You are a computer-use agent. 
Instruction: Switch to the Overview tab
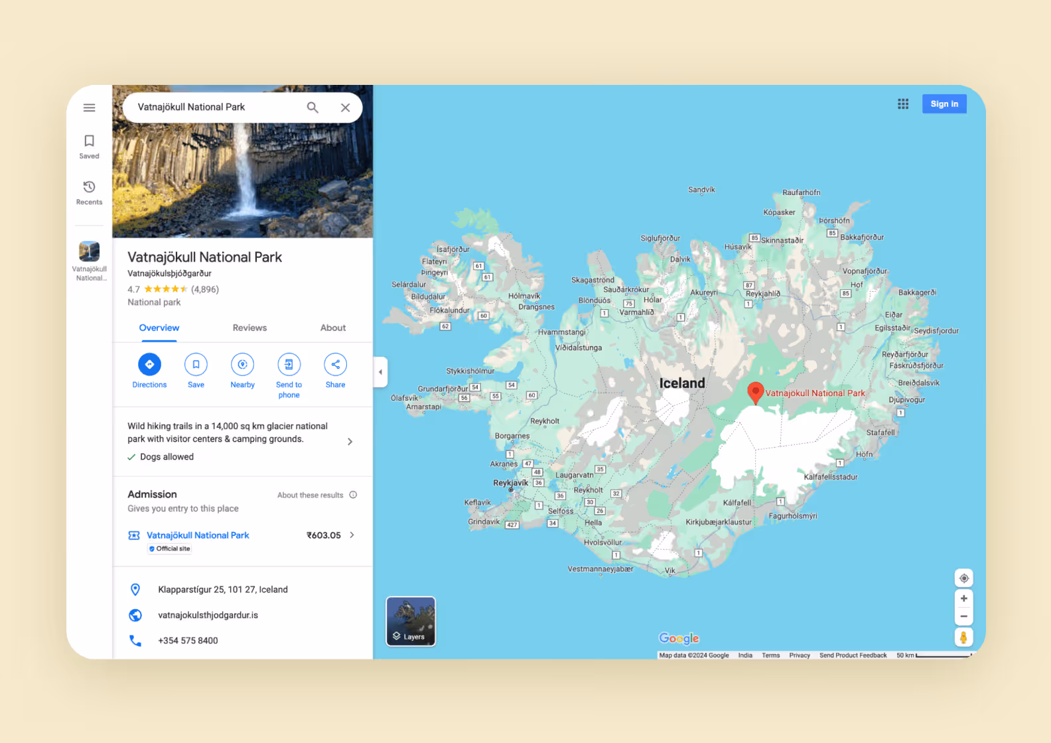coord(159,328)
